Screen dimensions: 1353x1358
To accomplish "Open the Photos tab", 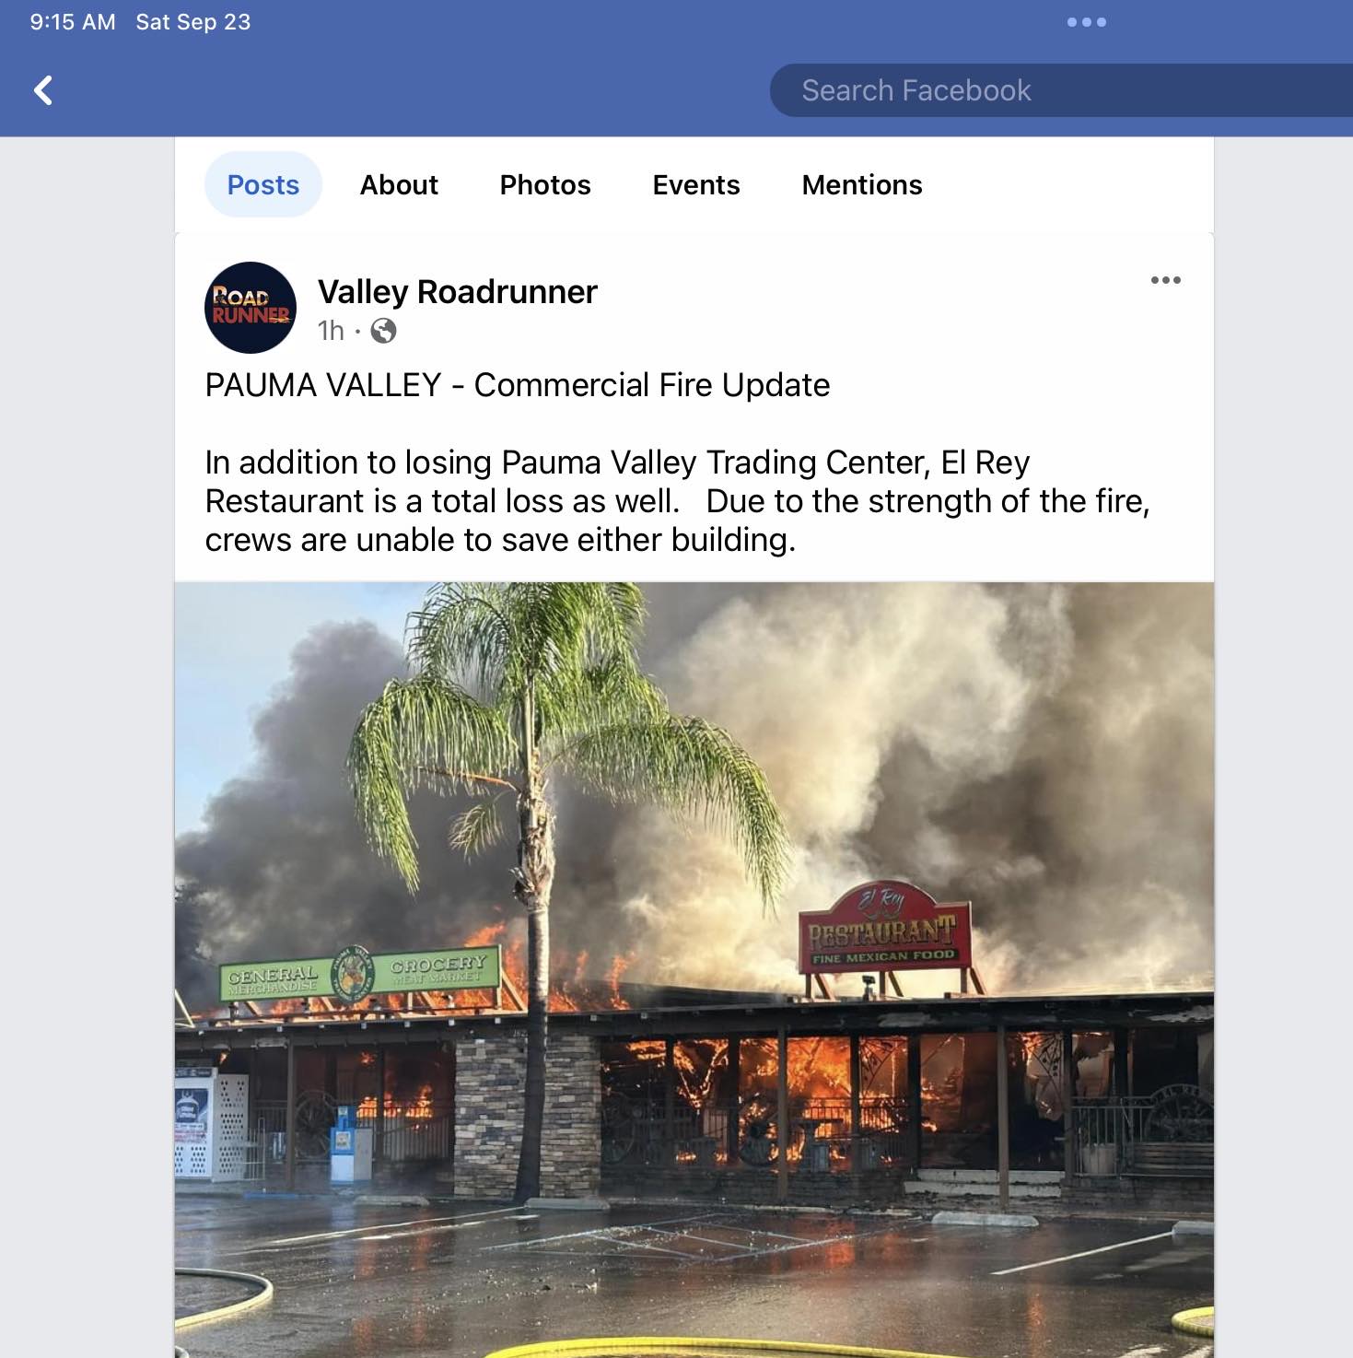I will [545, 184].
